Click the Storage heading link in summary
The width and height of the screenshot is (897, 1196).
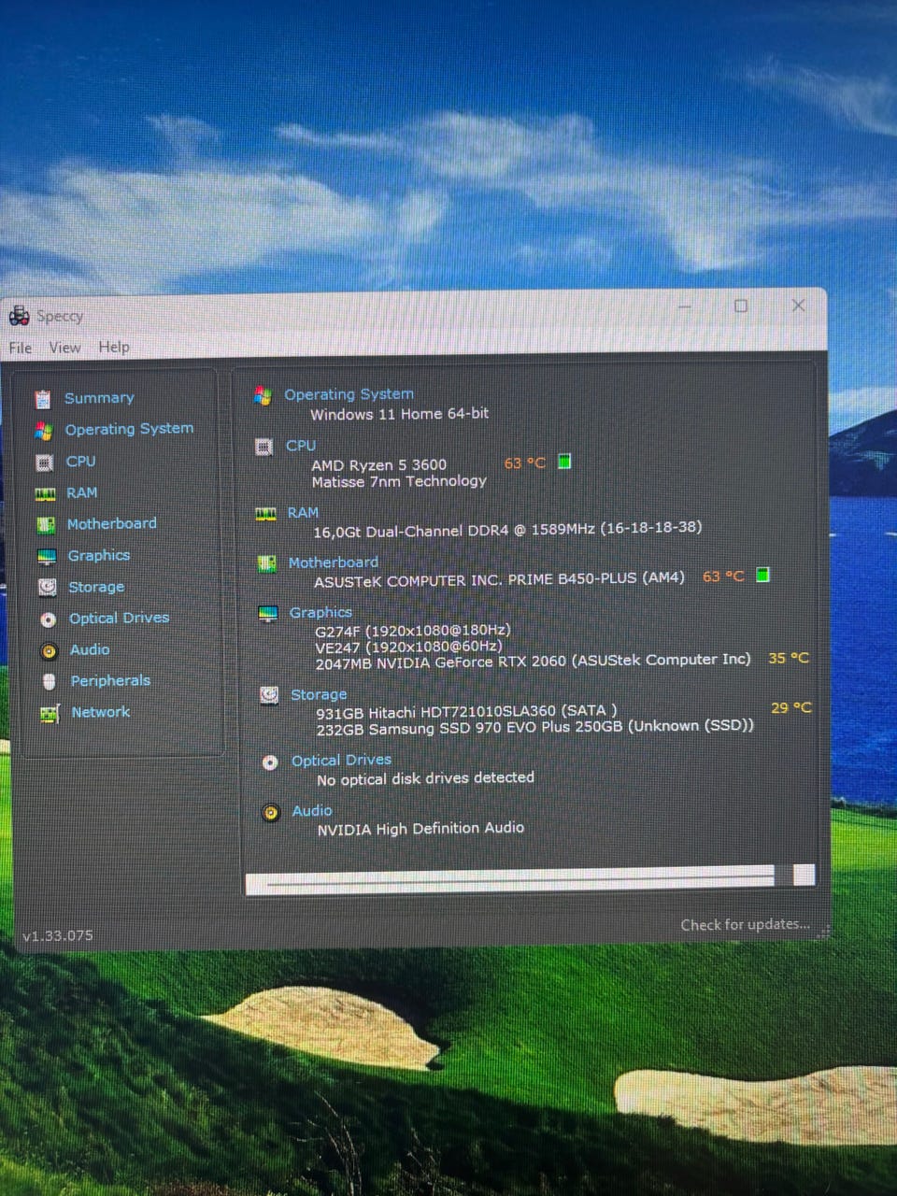tap(319, 695)
